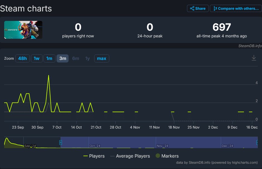
Task: Click the Nov '24 navigator label
Action: pos(162,146)
